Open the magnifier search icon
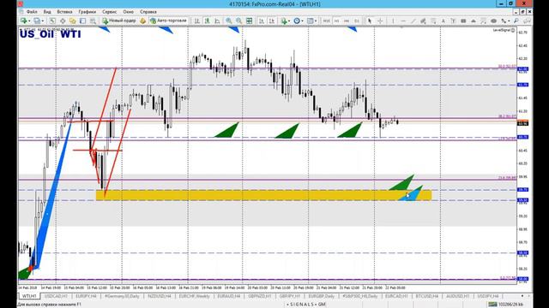 pos(516,21)
